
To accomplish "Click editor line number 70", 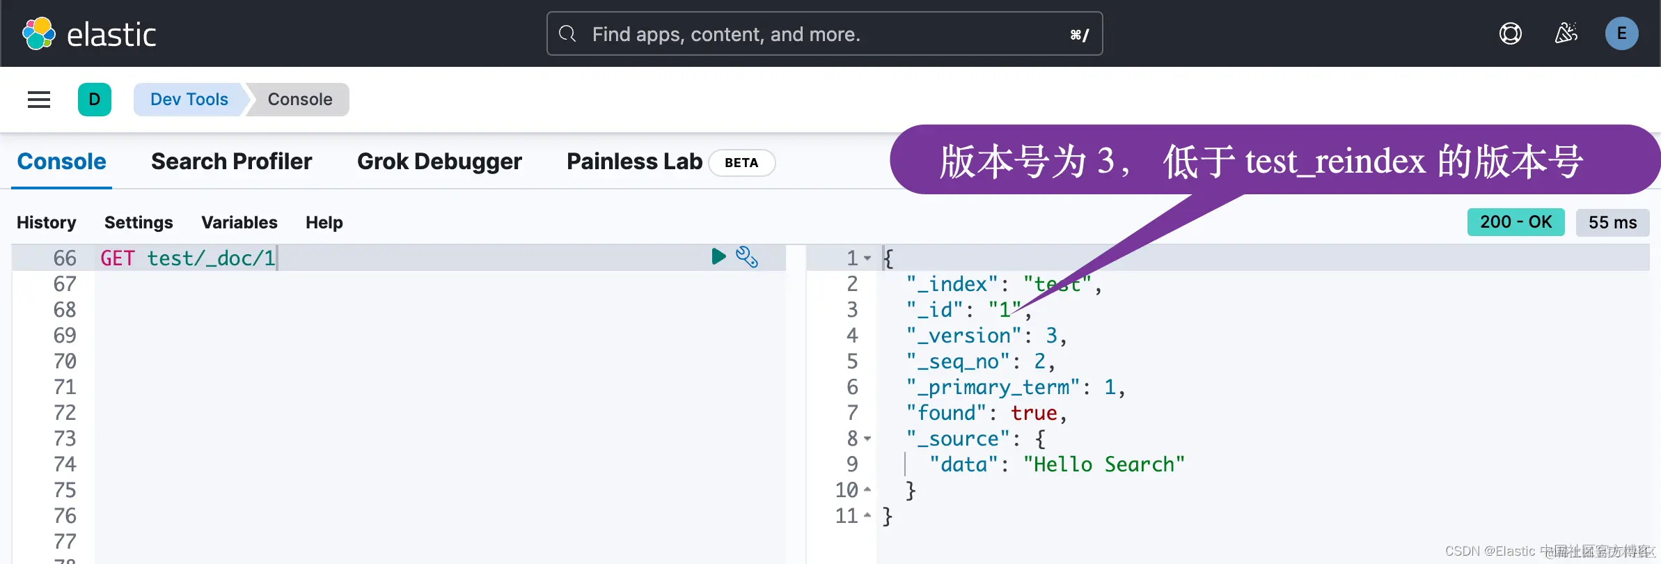I will [65, 361].
